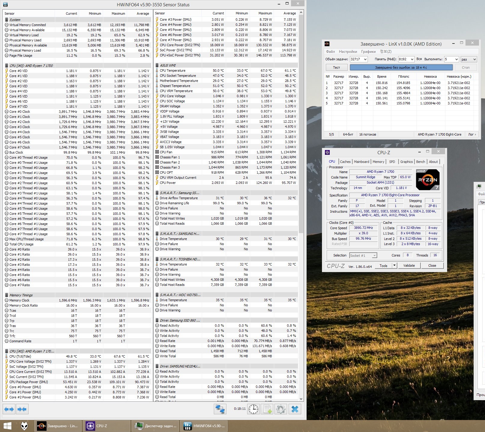Switch to the LinX taskbar item

58,426
